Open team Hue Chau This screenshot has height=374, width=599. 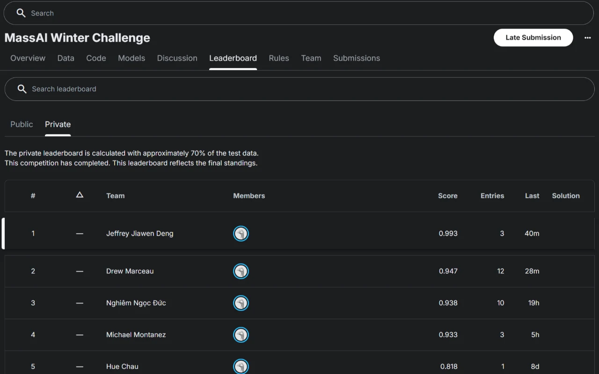coord(123,367)
